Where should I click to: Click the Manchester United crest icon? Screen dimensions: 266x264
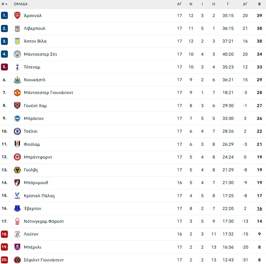tap(17, 93)
